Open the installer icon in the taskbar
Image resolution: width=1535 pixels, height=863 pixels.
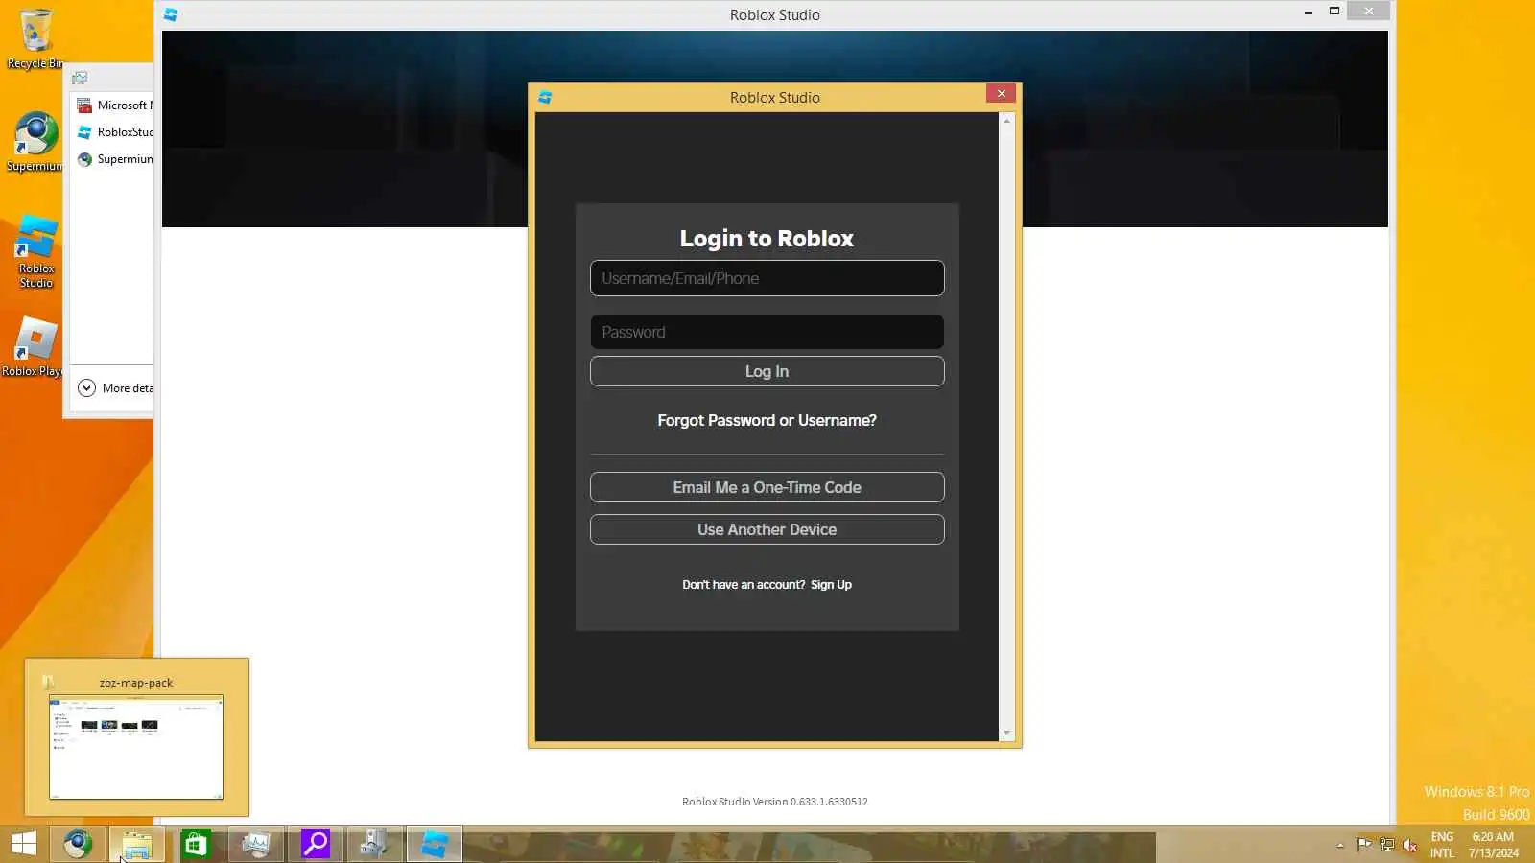pos(374,844)
